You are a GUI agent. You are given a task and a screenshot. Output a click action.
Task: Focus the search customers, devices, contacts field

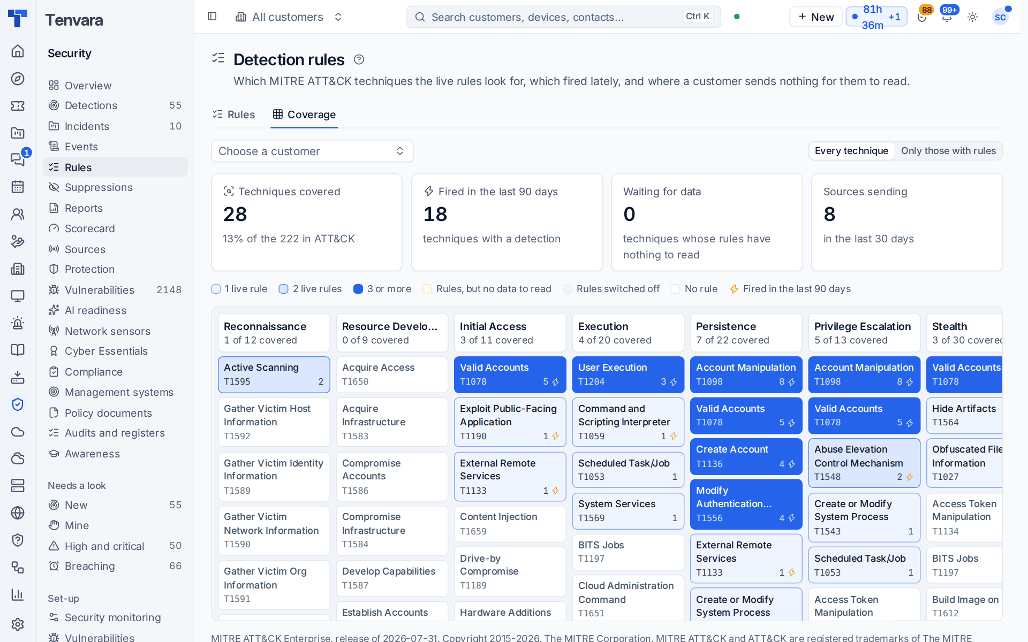[563, 17]
